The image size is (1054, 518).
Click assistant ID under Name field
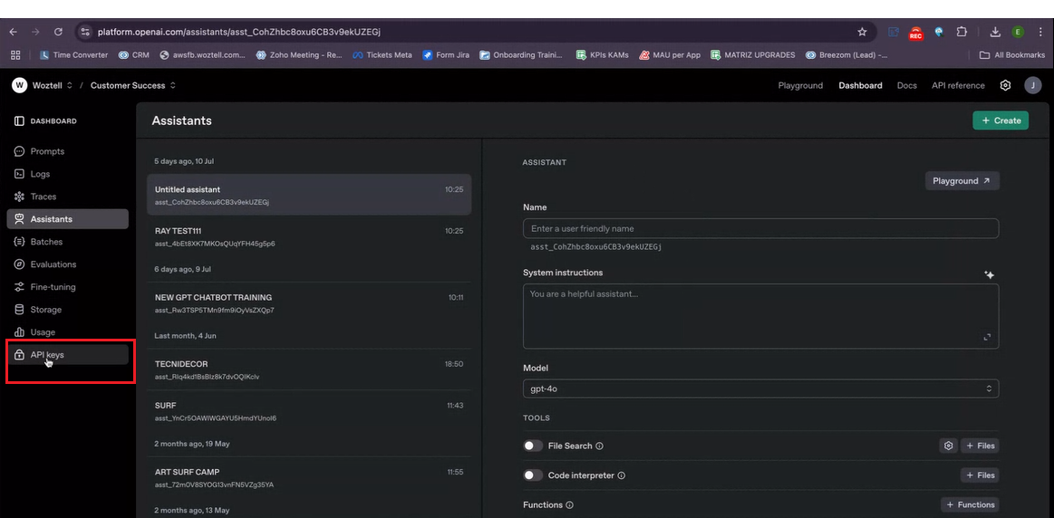596,247
